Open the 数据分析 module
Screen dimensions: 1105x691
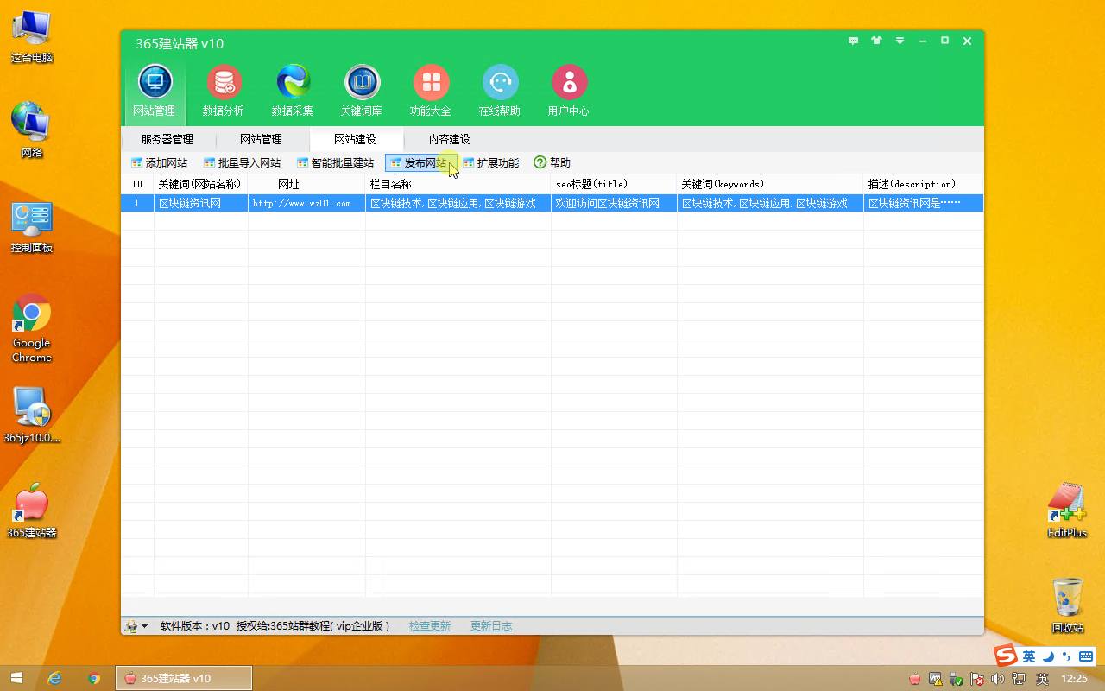coord(224,91)
